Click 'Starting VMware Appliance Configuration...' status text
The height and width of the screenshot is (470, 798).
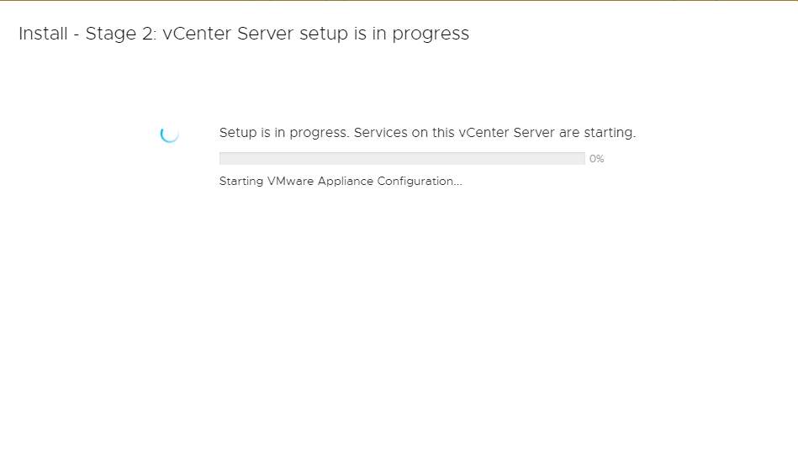pyautogui.click(x=341, y=181)
